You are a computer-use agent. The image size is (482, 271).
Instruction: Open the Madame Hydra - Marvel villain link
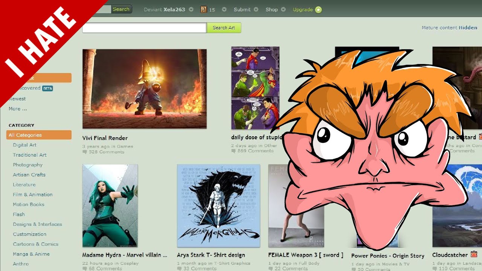[x=125, y=255]
